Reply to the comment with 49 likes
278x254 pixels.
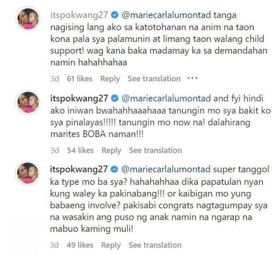tap(111, 245)
